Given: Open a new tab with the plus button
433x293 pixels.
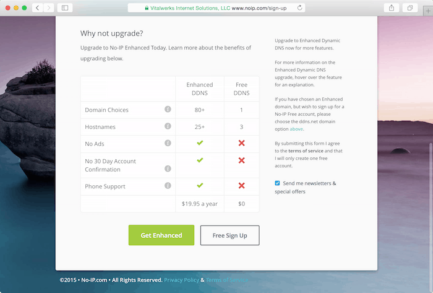Looking at the screenshot, I should (428, 11).
